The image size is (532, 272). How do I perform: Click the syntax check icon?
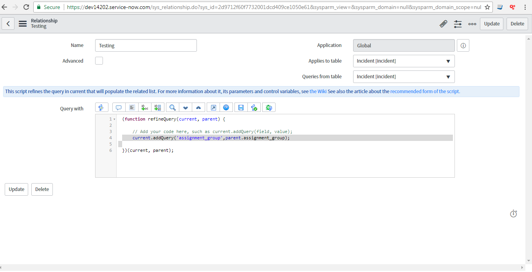pyautogui.click(x=254, y=108)
